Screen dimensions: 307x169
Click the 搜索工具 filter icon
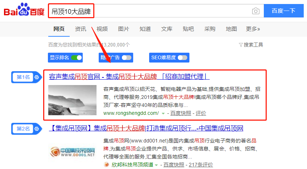pyautogui.click(x=241, y=45)
